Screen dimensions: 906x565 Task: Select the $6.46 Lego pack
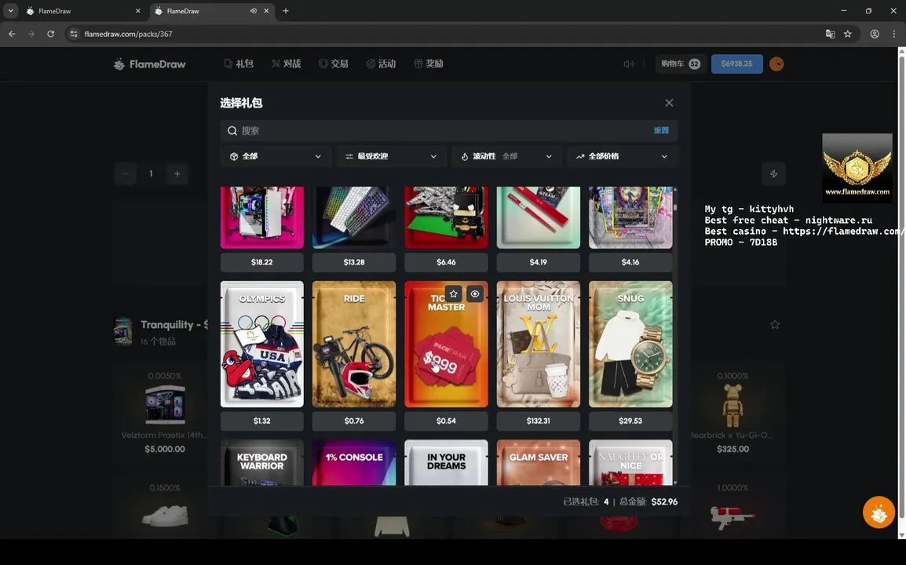coord(446,218)
